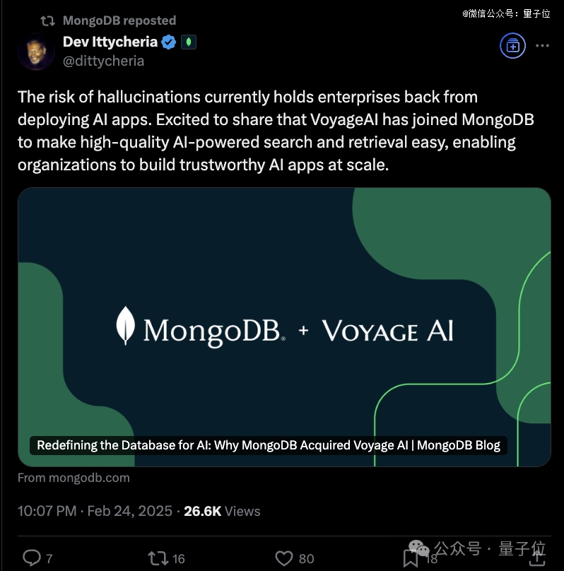Click the blue verified checkmark badge
The height and width of the screenshot is (571, 564).
click(x=169, y=42)
